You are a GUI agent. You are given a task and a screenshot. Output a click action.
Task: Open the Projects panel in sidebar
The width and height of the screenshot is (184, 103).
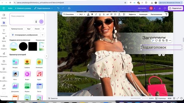[x=4, y=62]
